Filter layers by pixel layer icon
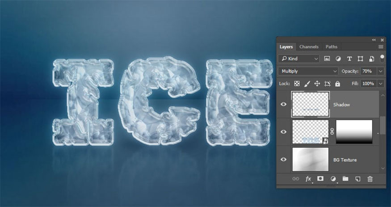Screen dimensions: 391x207 click(327, 59)
